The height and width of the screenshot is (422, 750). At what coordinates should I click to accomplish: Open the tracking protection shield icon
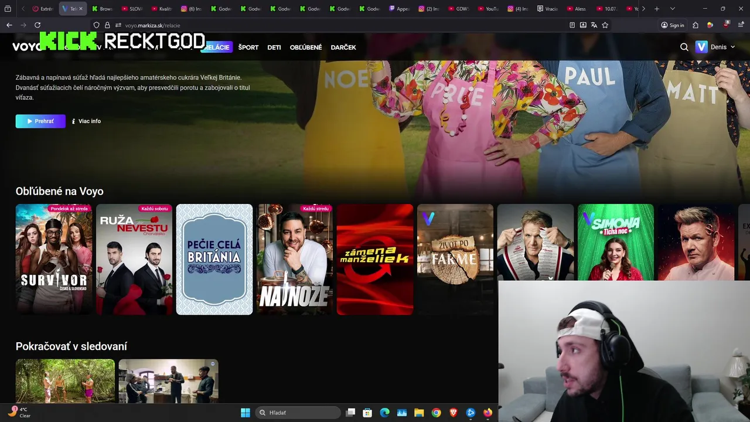click(97, 25)
